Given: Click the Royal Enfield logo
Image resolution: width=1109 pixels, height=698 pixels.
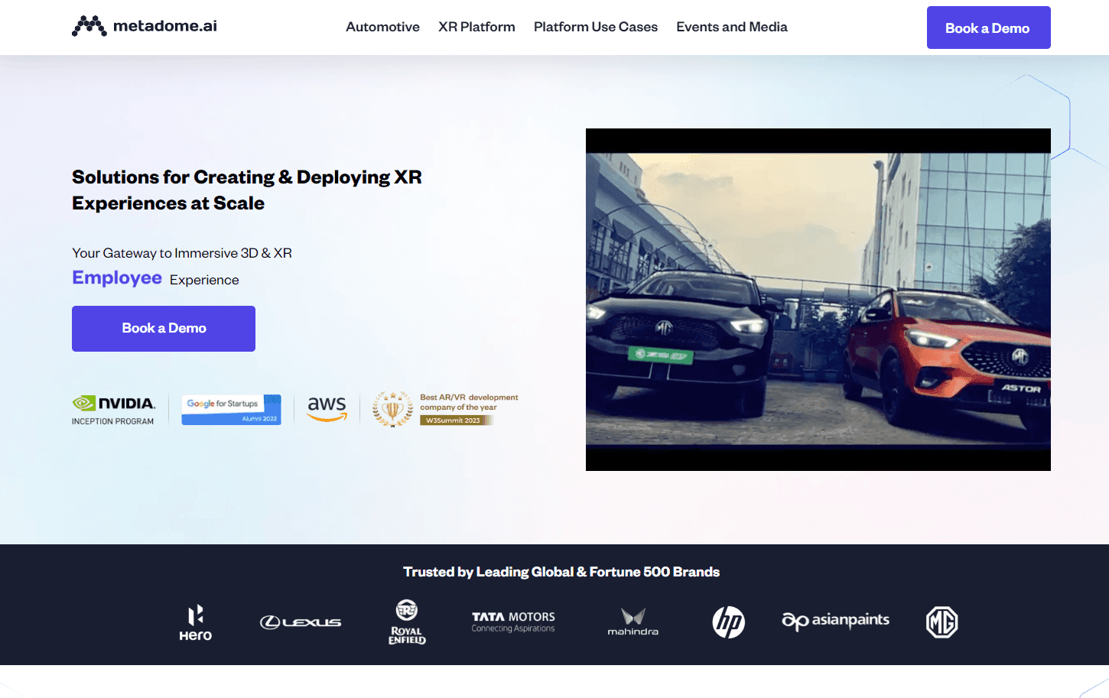Looking at the screenshot, I should (407, 622).
